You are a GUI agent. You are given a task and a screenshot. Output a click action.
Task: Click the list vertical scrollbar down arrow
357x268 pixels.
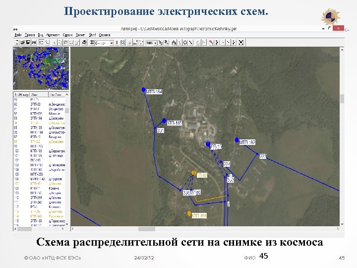(67, 224)
